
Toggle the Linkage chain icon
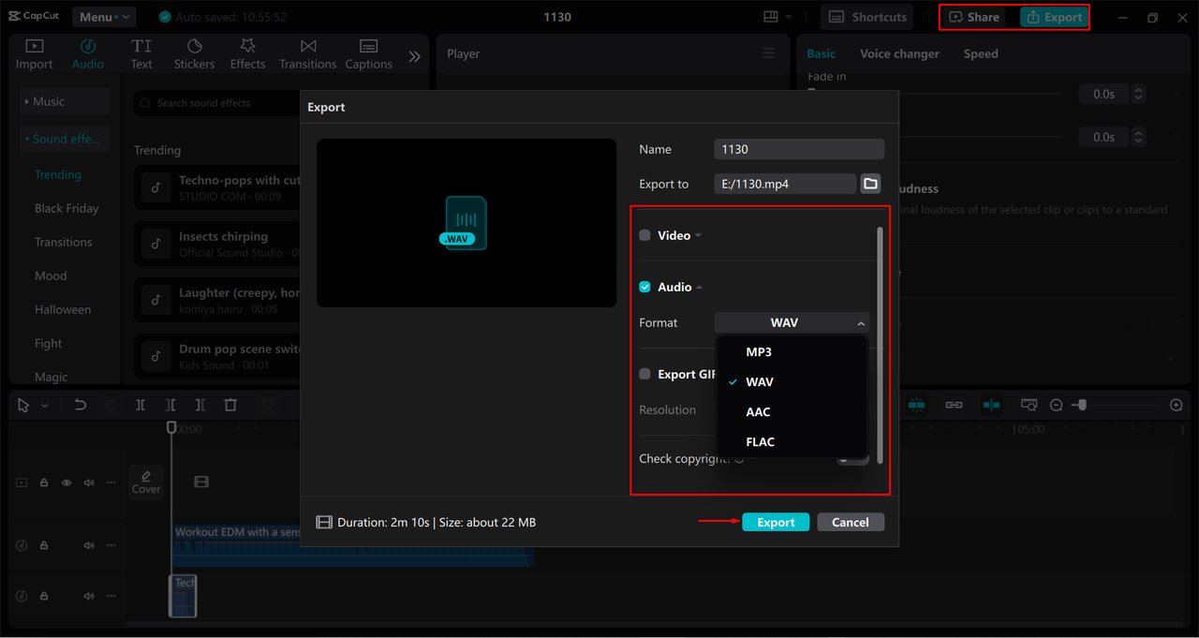(x=954, y=405)
